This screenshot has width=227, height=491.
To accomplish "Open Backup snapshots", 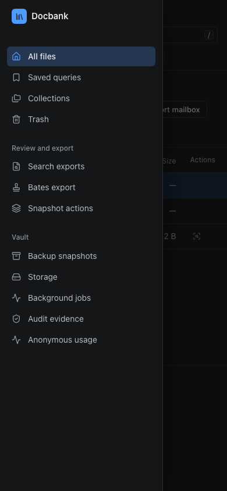I will pos(81,256).
